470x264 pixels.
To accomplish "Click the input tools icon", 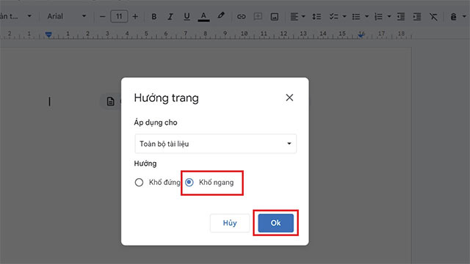I will click(x=454, y=17).
